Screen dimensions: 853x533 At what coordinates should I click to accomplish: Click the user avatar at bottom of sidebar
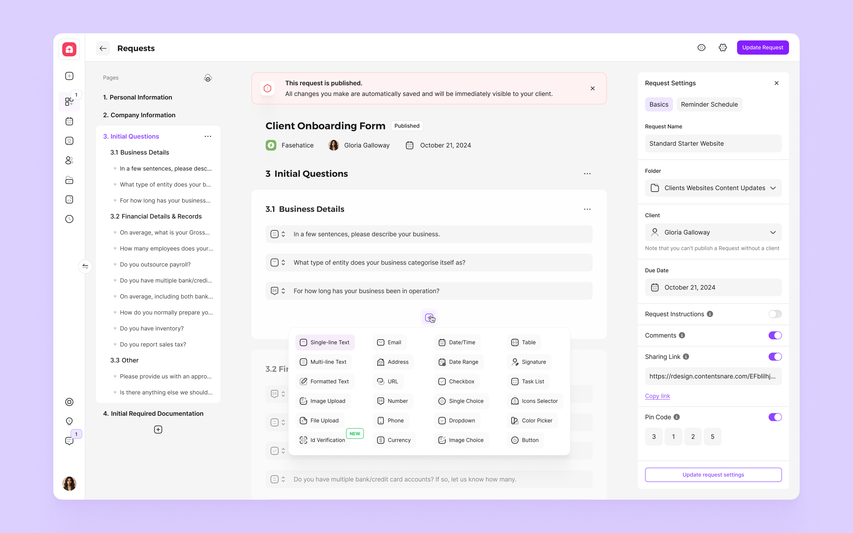(69, 484)
